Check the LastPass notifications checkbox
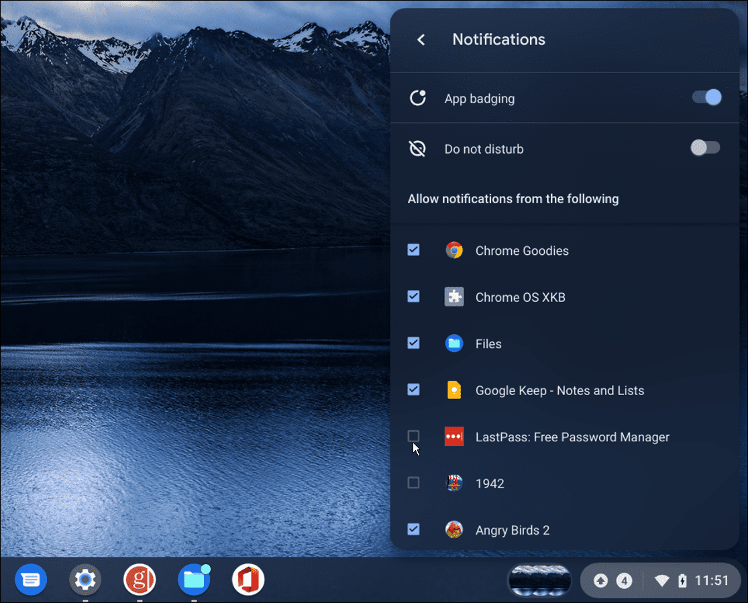 click(414, 435)
